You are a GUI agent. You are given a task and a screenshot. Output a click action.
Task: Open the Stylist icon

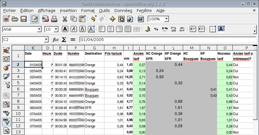121,19
